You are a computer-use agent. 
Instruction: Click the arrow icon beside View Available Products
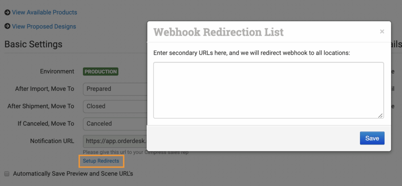7,13
